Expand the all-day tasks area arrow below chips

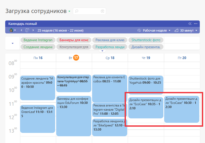point(102,51)
